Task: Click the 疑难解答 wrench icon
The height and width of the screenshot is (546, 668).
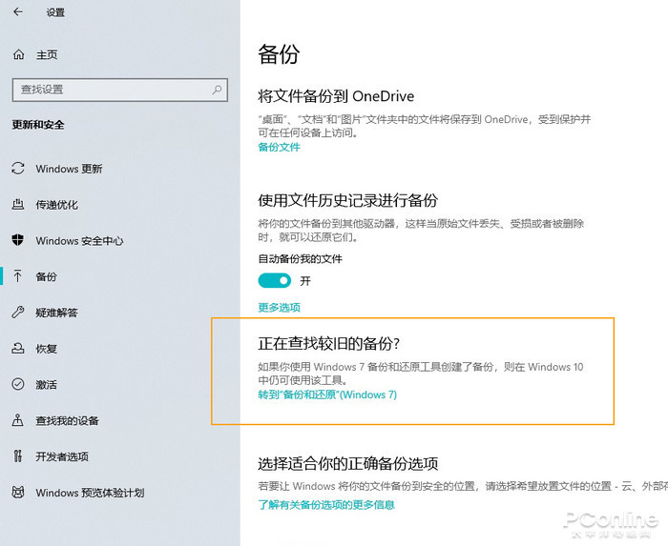Action: point(17,313)
